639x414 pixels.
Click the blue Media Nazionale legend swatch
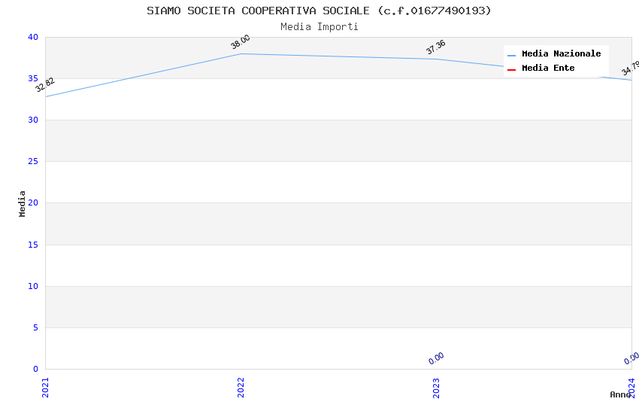pyautogui.click(x=511, y=55)
